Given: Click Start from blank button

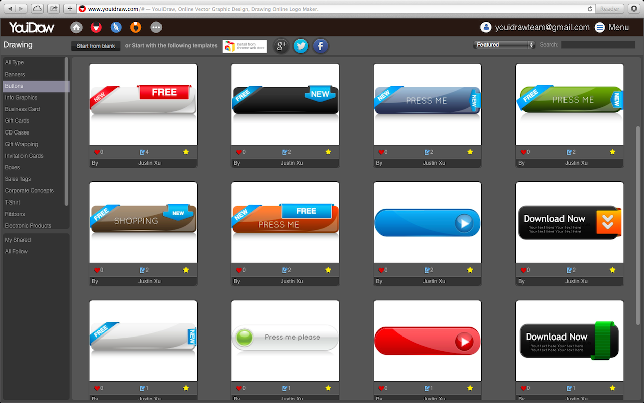Looking at the screenshot, I should click(x=96, y=46).
